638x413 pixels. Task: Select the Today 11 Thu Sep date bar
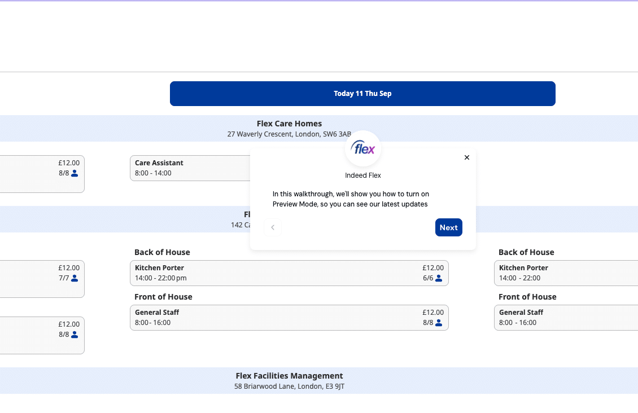tap(362, 94)
